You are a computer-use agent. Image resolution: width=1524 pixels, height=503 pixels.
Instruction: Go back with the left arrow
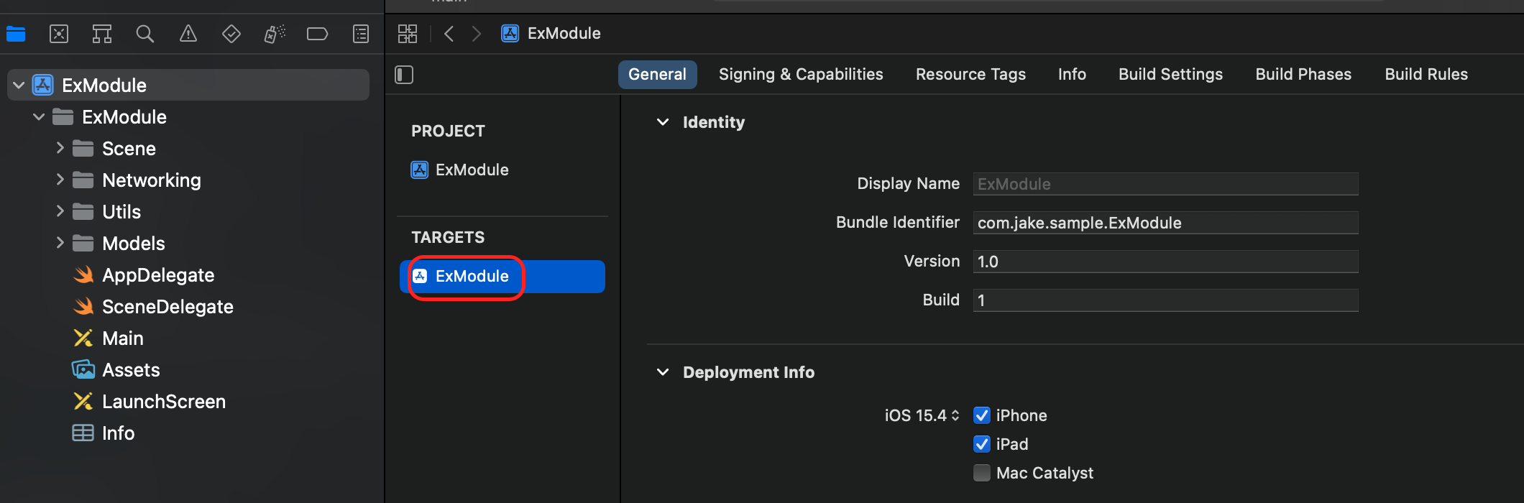click(x=449, y=34)
